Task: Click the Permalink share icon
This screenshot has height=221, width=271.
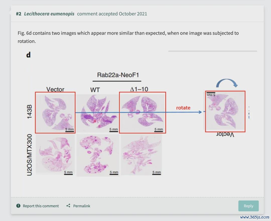Action: [x=68, y=206]
